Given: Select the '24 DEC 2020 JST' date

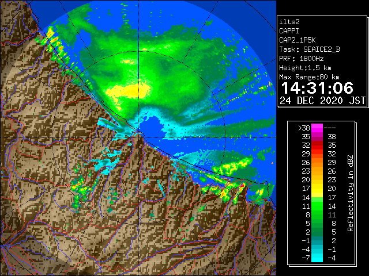Looking at the screenshot, I should (x=322, y=101).
